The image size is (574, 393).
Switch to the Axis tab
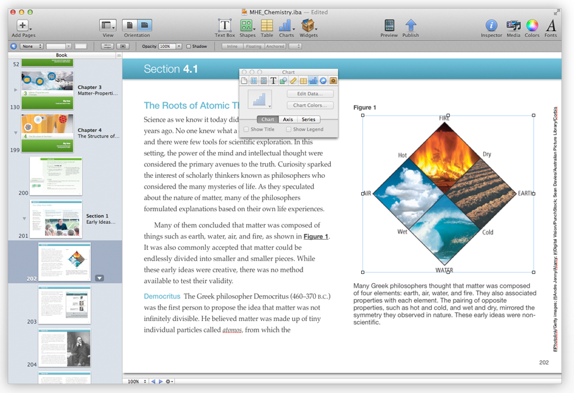pyautogui.click(x=288, y=119)
